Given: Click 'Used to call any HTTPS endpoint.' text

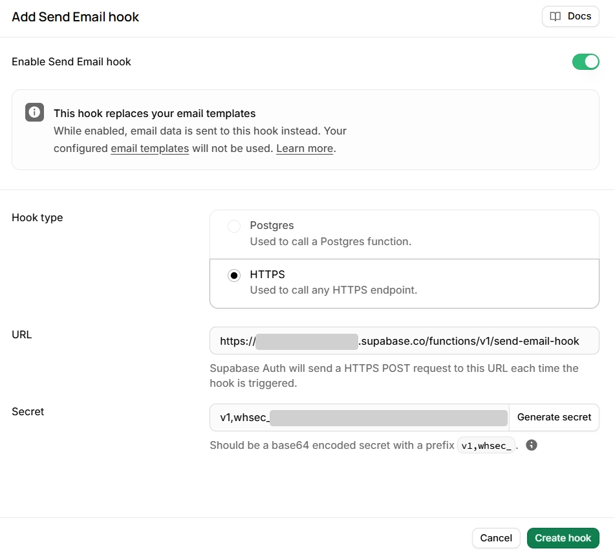Looking at the screenshot, I should (334, 290).
